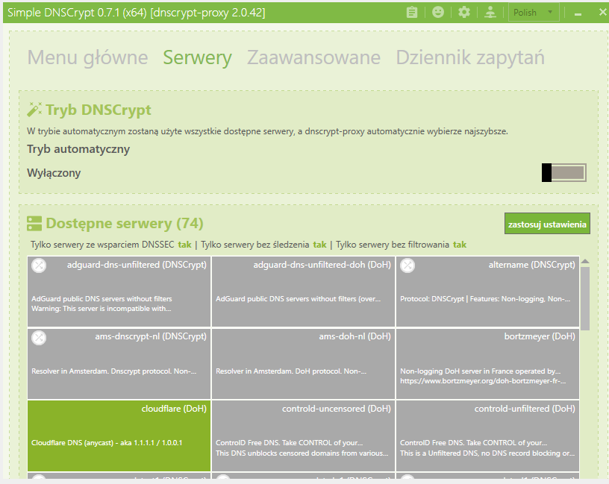Click the circle icon on ams-dnscrypt-nl tile

point(39,338)
